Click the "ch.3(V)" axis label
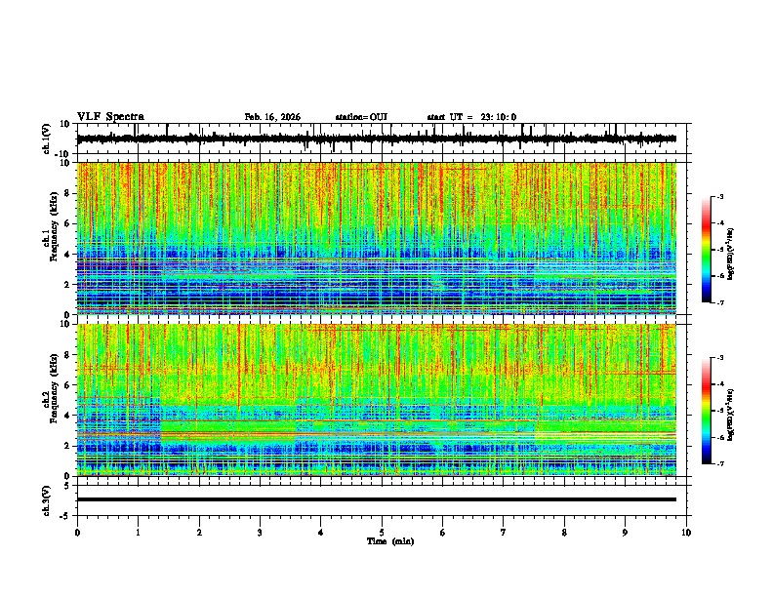This screenshot has height=597, width=773. (47, 500)
